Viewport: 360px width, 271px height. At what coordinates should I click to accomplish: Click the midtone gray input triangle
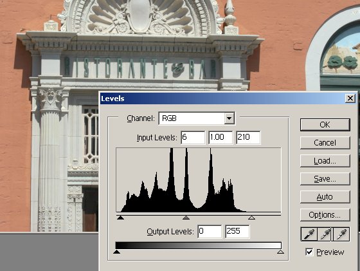(186, 218)
